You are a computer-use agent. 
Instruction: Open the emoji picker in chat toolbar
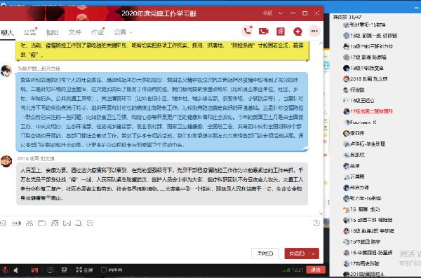pos(4,223)
